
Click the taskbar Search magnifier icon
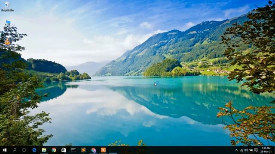(15, 150)
